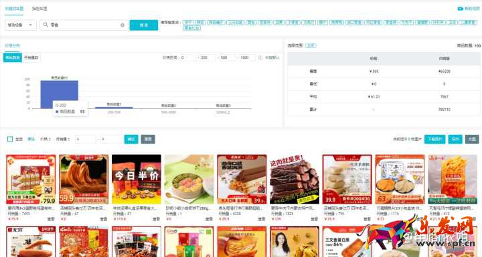Viewport: 482px width, 257px height.
Task: Switch chart to 商品数量 view
Action: click(13, 57)
